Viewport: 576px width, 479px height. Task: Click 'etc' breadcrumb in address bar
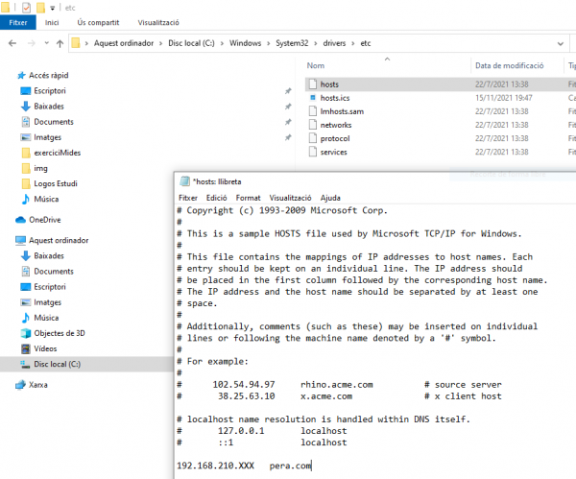(x=366, y=43)
